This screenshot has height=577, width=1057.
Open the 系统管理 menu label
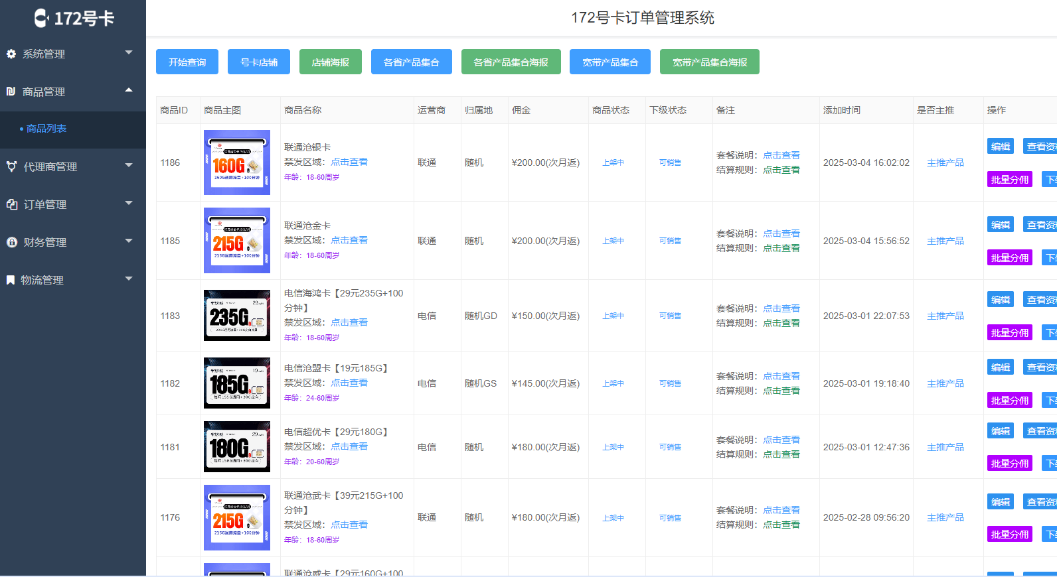(x=44, y=54)
